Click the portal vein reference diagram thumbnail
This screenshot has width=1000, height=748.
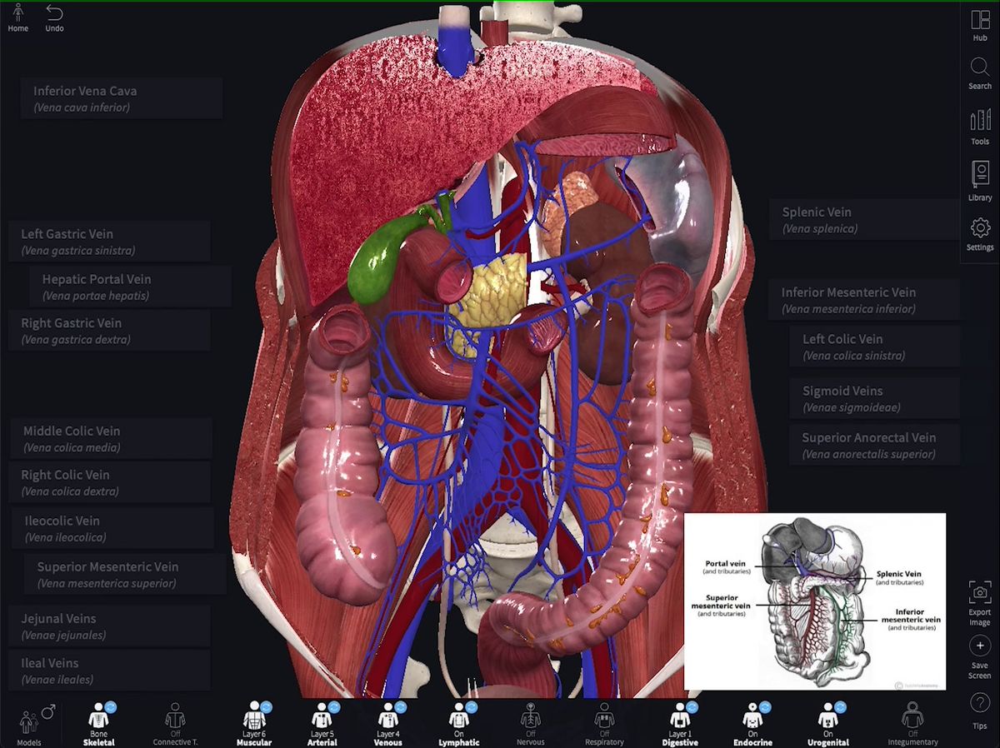814,601
